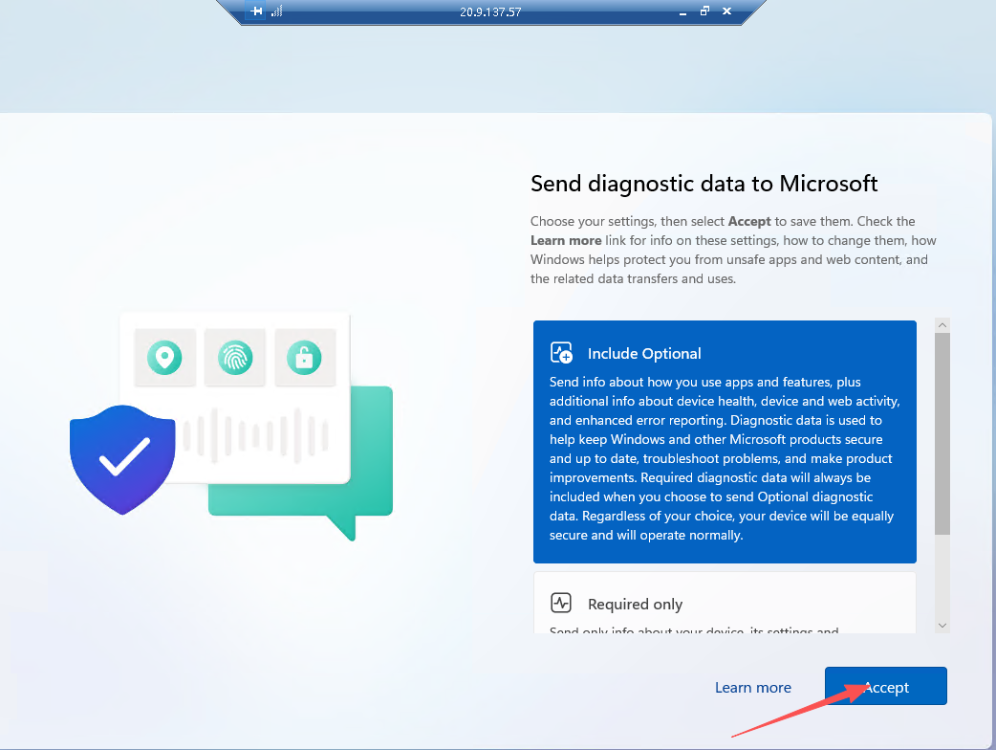Click the fingerprint tile in illustration
Viewport: 996px width, 750px height.
click(x=235, y=358)
